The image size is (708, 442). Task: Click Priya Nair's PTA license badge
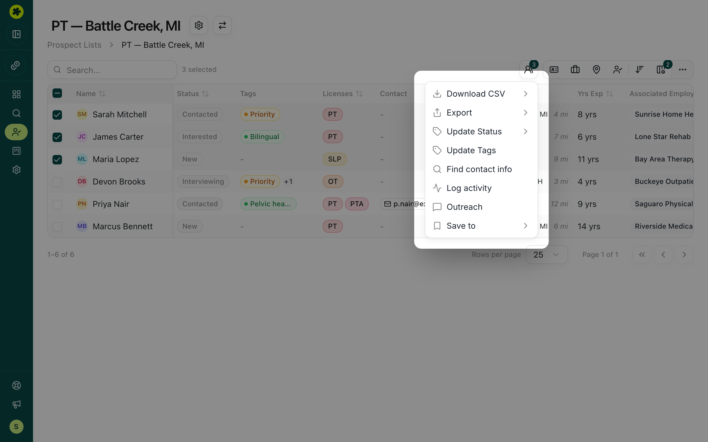click(x=357, y=204)
